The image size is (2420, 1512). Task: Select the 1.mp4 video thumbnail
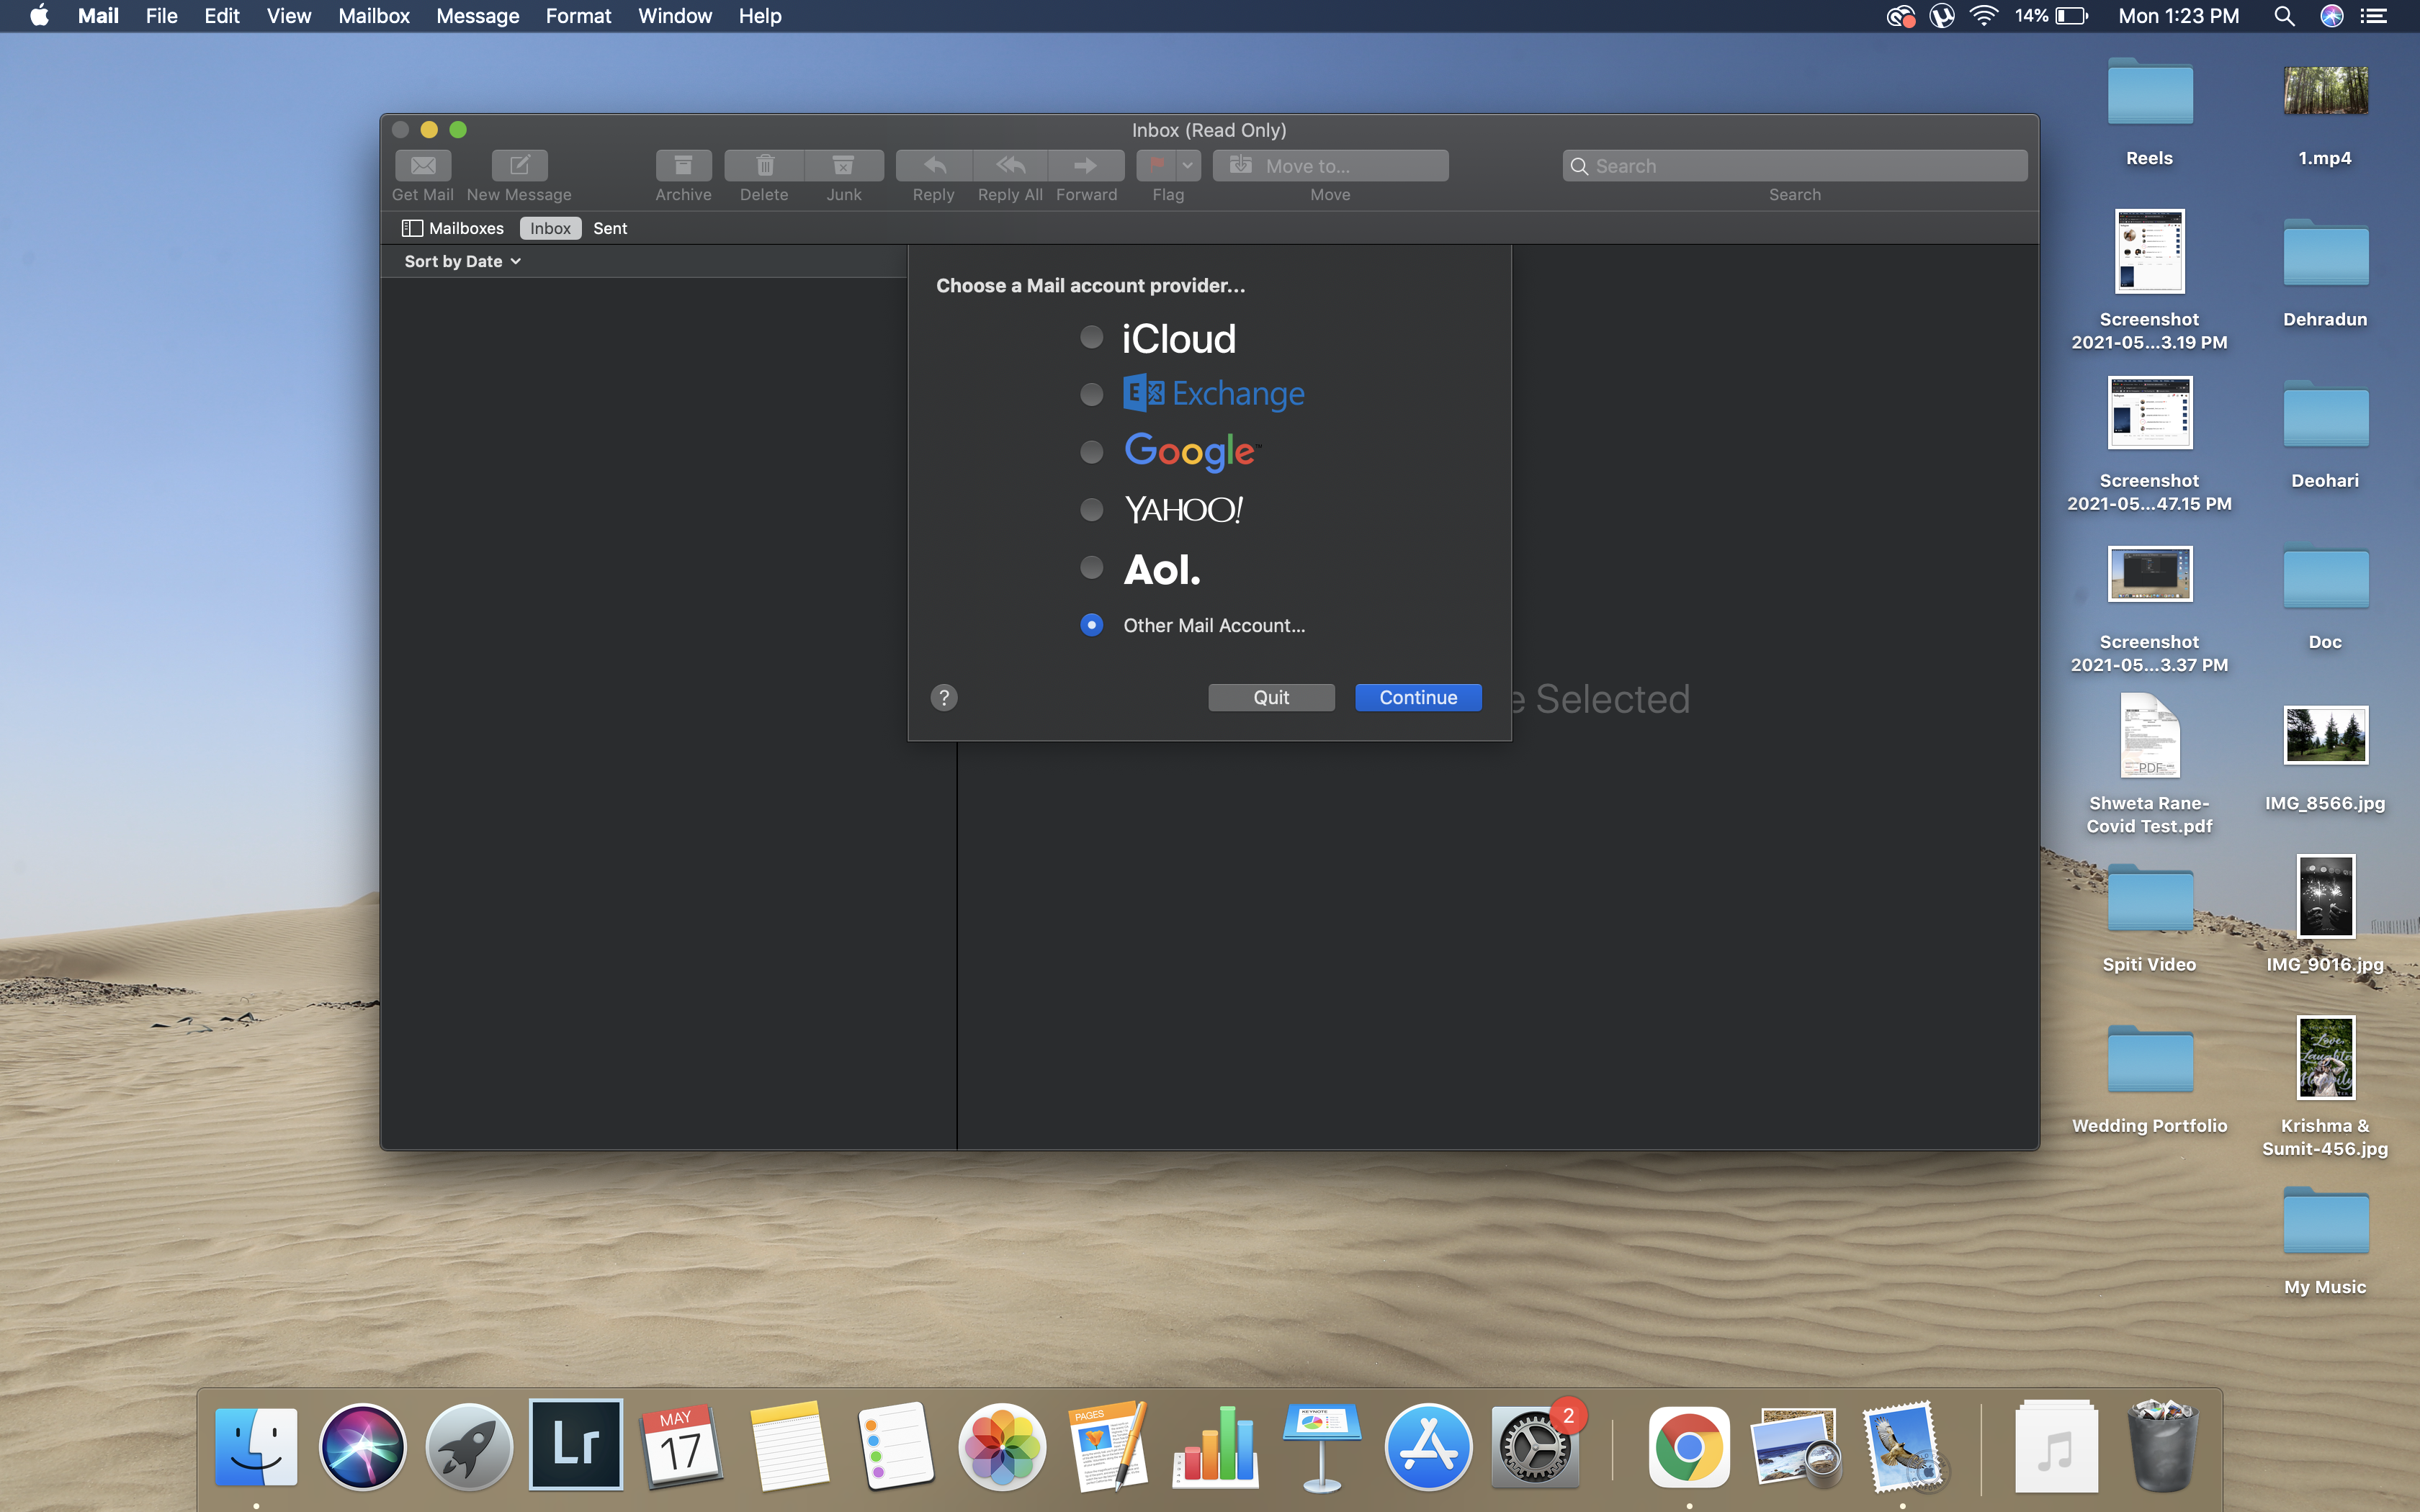2325,90
